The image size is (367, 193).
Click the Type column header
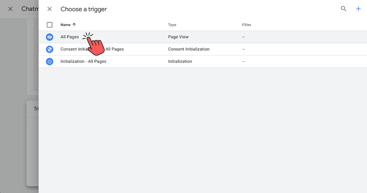click(x=172, y=25)
